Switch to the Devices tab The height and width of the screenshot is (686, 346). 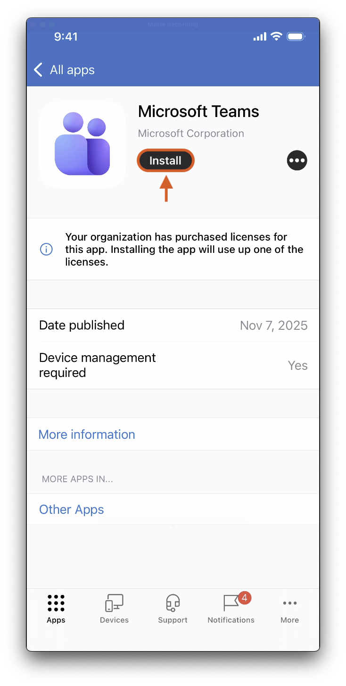(114, 609)
